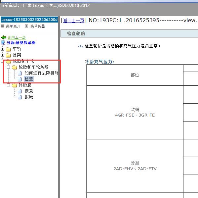
Task: Click the document icon beside 如何进行故障排除
Action: click(x=20, y=73)
